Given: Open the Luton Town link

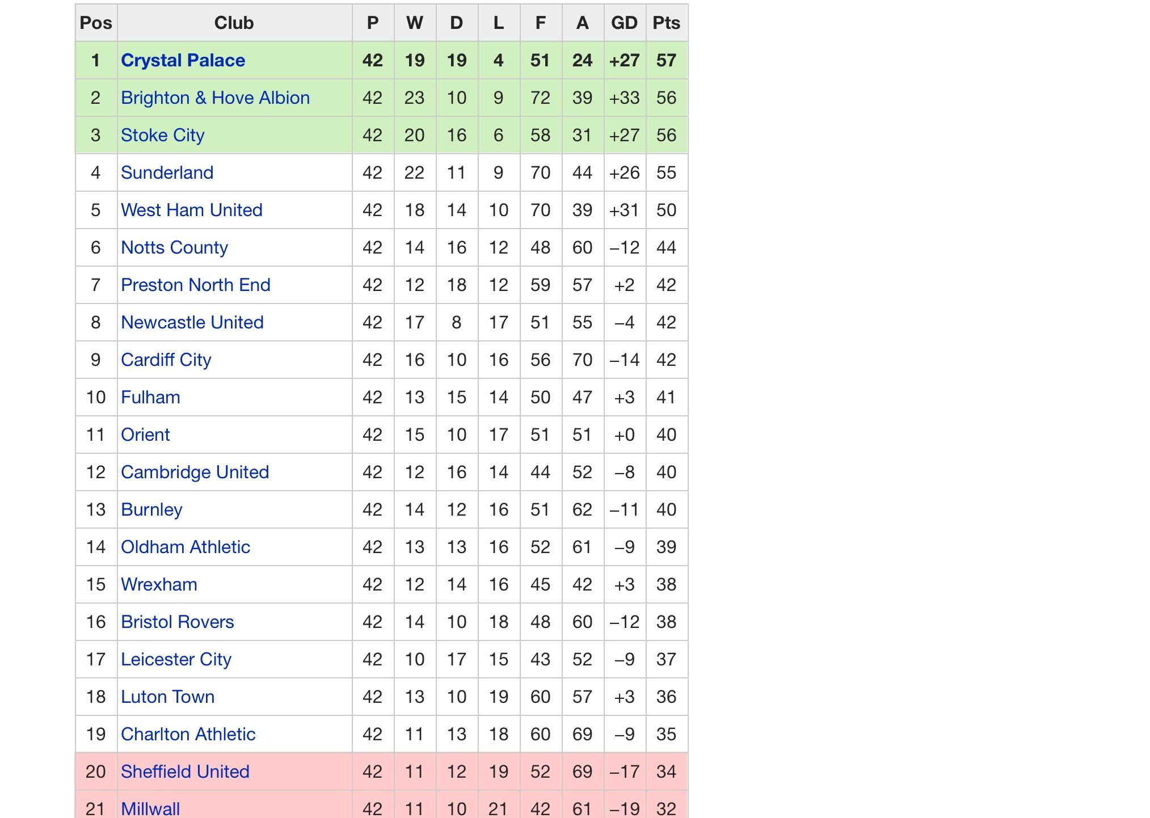Looking at the screenshot, I should 167,697.
